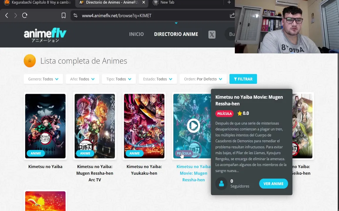Play Mugen Ressha-hen movie via play icon

click(193, 126)
